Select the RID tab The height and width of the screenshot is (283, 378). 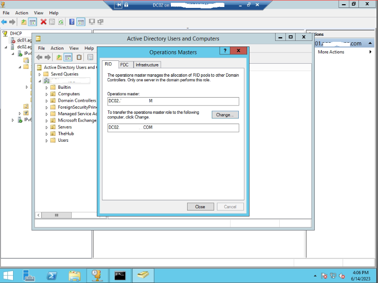(x=110, y=64)
